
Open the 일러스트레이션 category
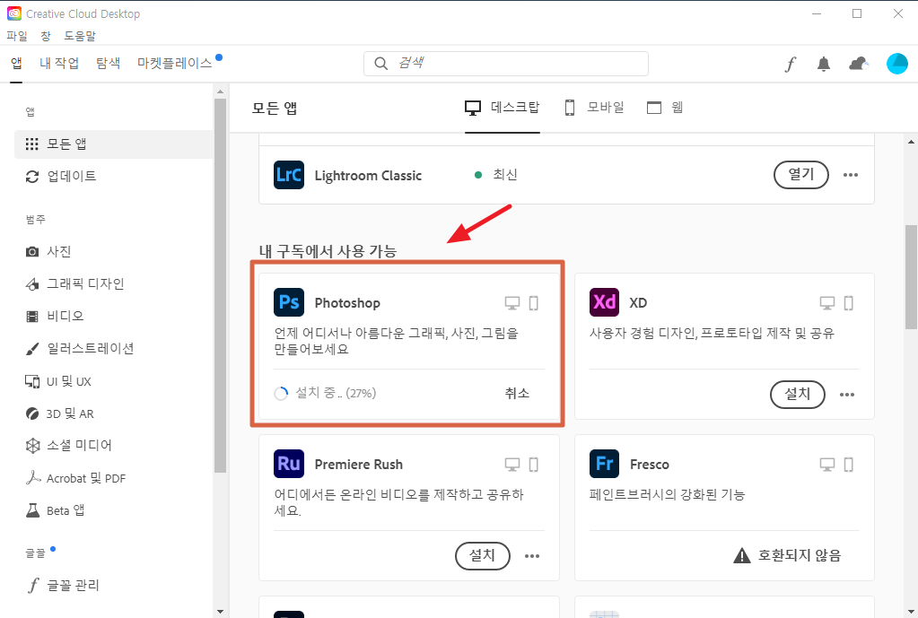point(80,349)
